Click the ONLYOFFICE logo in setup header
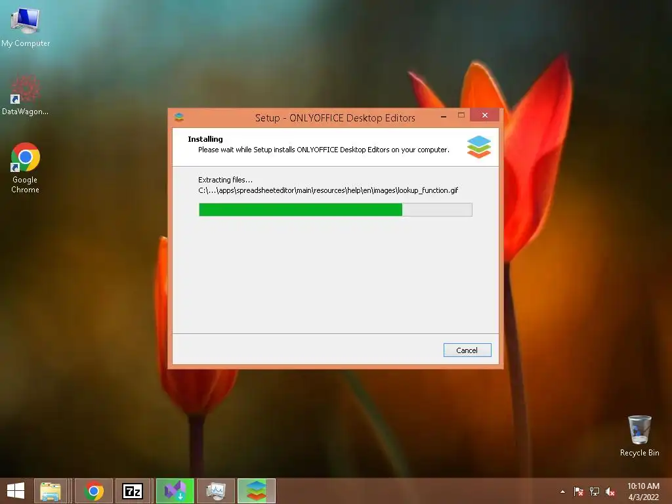Screen dimensions: 672x504 tap(478, 146)
